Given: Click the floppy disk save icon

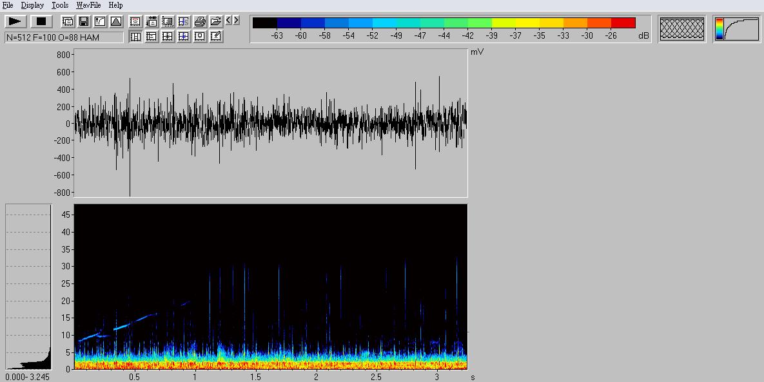Looking at the screenshot, I should (x=84, y=21).
